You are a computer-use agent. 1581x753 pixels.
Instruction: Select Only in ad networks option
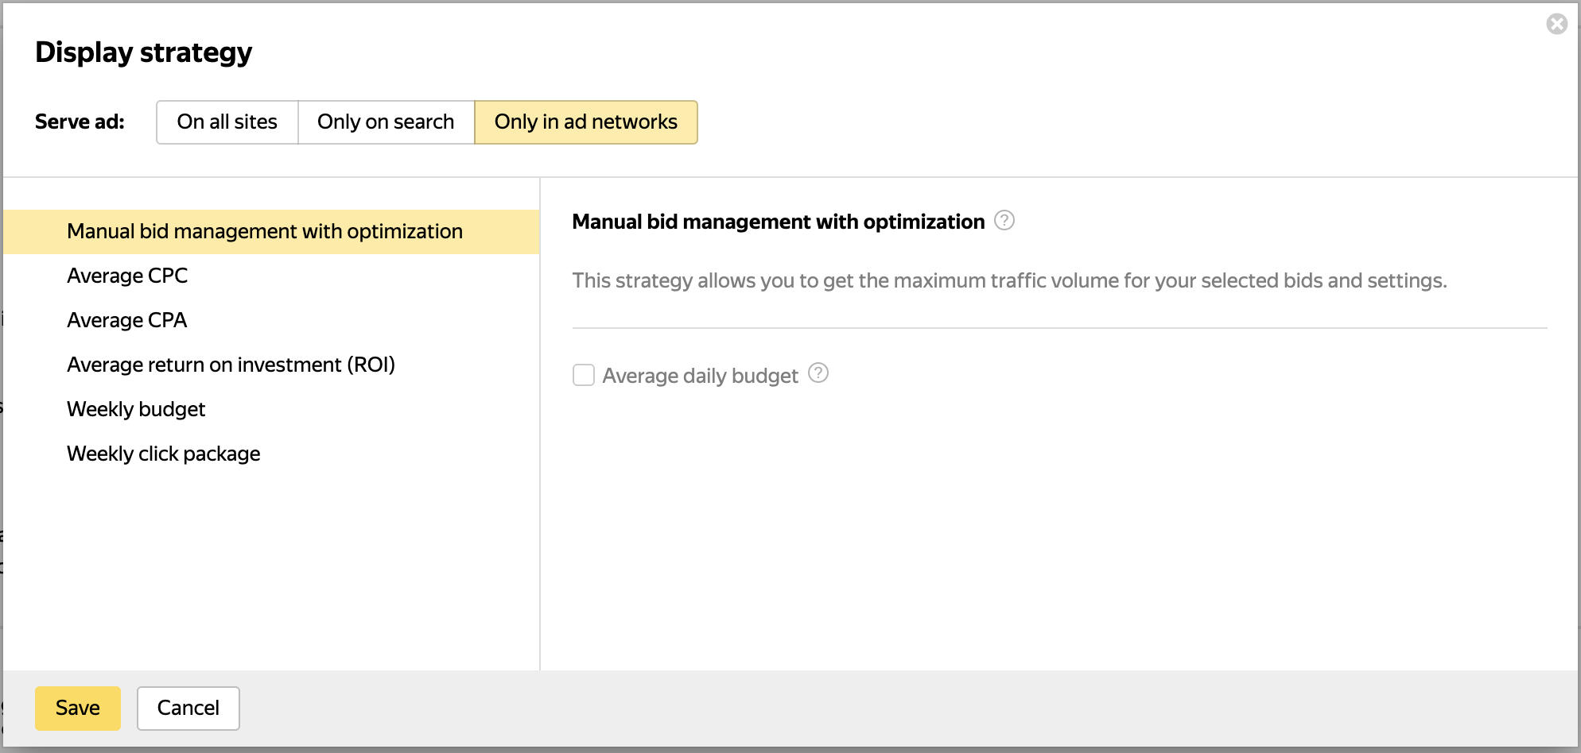[x=586, y=122]
